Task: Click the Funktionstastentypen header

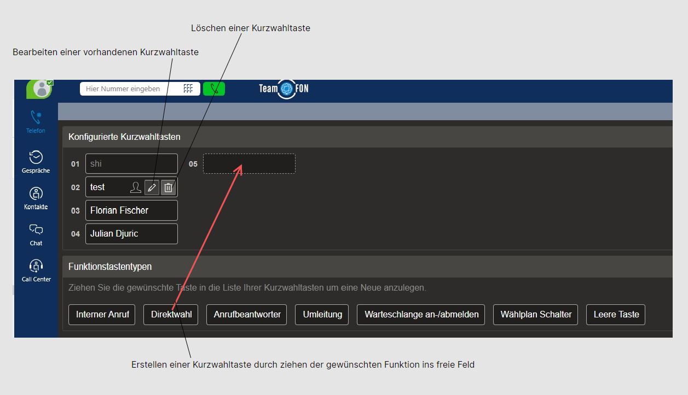Action: (x=110, y=267)
